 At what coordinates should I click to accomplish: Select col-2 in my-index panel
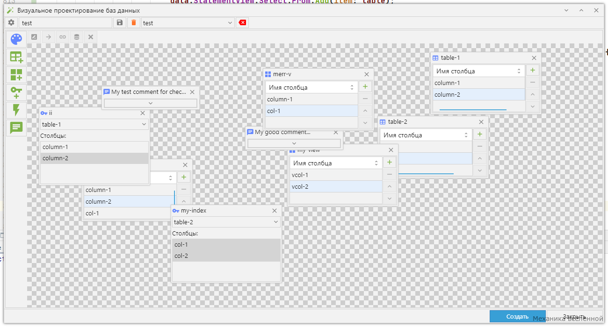coord(226,256)
